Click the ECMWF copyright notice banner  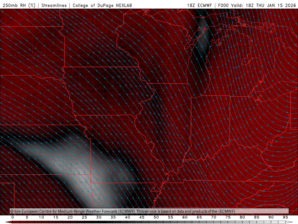pos(149,211)
